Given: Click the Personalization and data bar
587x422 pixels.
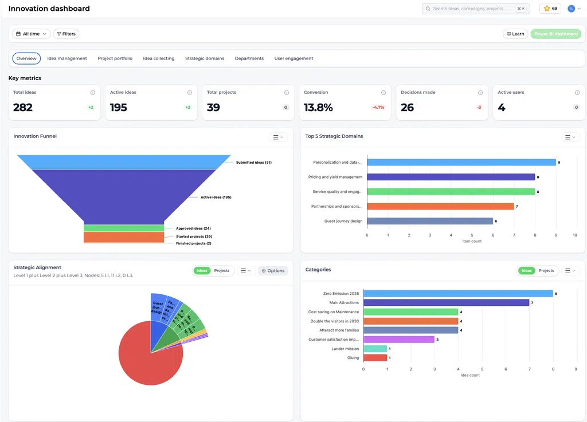Looking at the screenshot, I should [461, 162].
